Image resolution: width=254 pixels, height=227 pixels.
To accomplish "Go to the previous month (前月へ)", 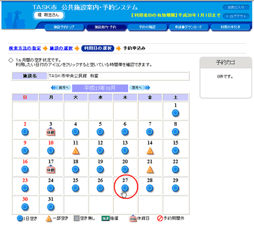I will 61,88.
